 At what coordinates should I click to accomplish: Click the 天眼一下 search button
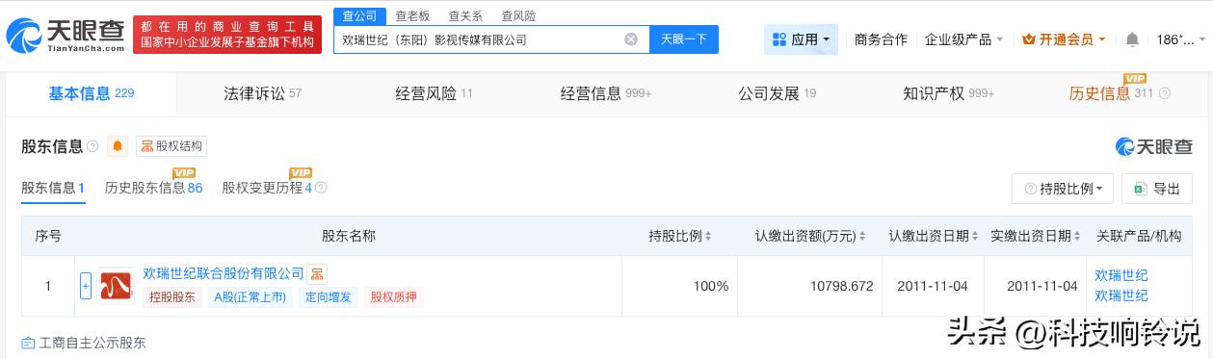pyautogui.click(x=684, y=39)
